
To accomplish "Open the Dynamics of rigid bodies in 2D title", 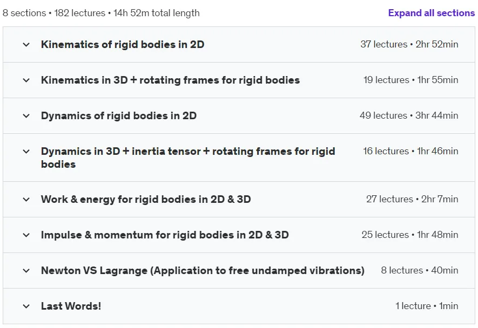I will (119, 116).
